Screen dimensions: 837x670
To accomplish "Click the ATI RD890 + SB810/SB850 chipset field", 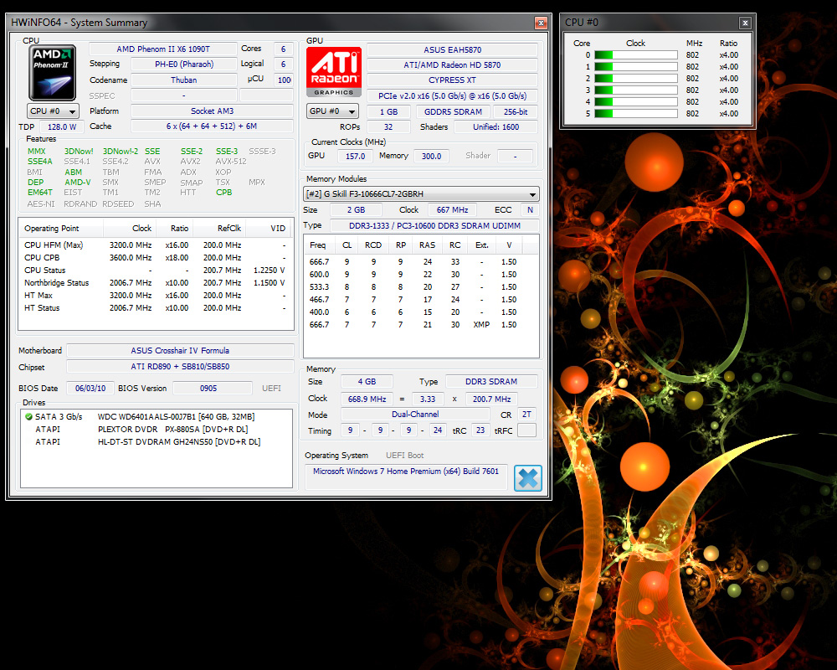I will click(180, 367).
